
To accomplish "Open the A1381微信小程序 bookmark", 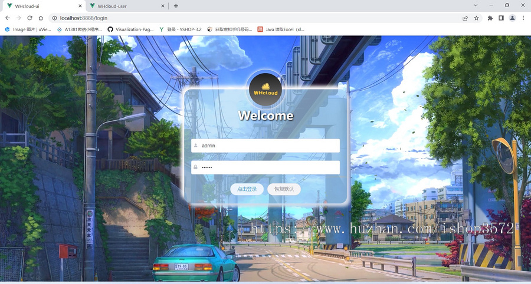I will click(80, 29).
